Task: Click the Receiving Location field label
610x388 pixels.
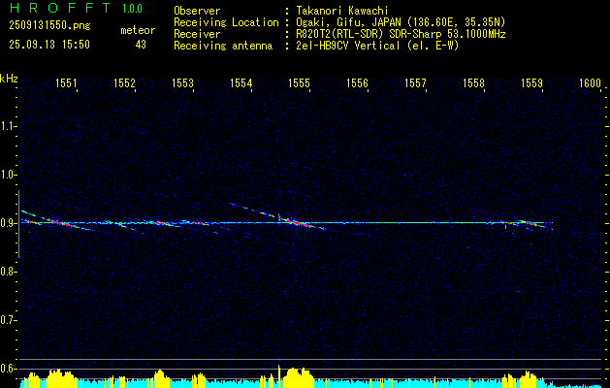Action: 226,22
